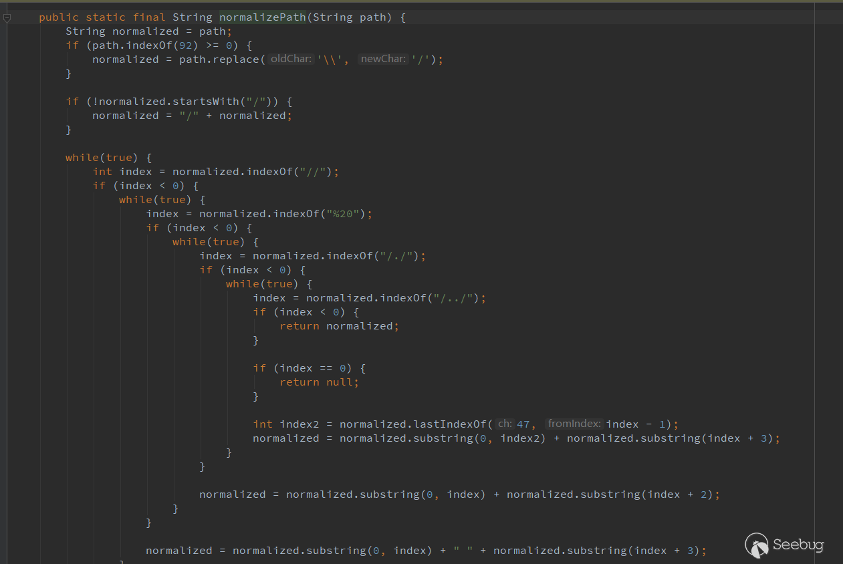This screenshot has width=843, height=564.
Task: Click the 'int index2' declaration
Action: click(x=289, y=424)
